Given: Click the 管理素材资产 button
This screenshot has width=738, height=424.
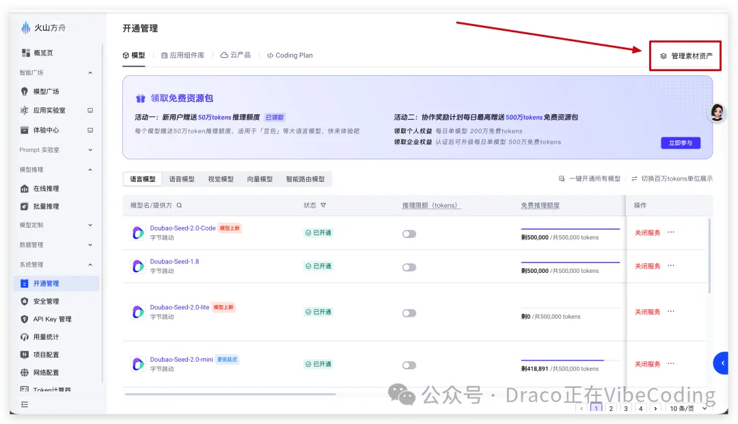Looking at the screenshot, I should point(686,56).
